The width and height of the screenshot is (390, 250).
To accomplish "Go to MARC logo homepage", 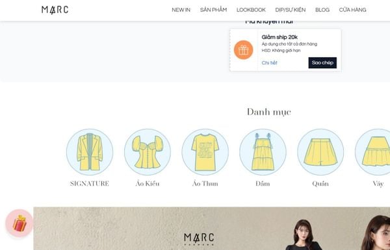I will [x=55, y=10].
